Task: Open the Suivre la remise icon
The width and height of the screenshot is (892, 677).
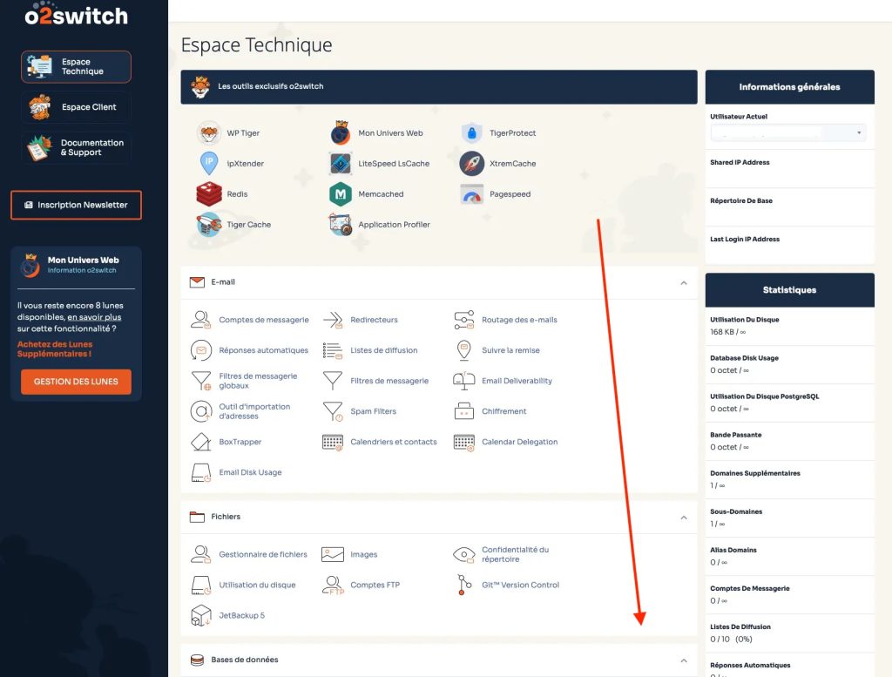Action: pyautogui.click(x=463, y=350)
